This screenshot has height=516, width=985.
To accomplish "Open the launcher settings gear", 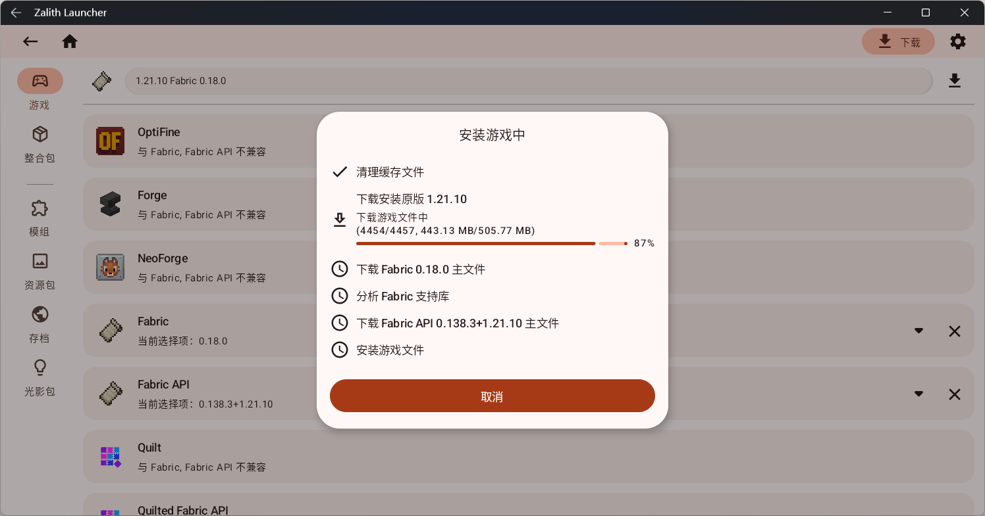I will [958, 41].
